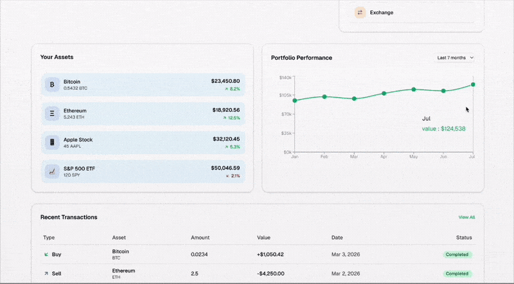Image resolution: width=514 pixels, height=284 pixels.
Task: Click Completed status badge for Bitcoin buy
Action: 457,254
